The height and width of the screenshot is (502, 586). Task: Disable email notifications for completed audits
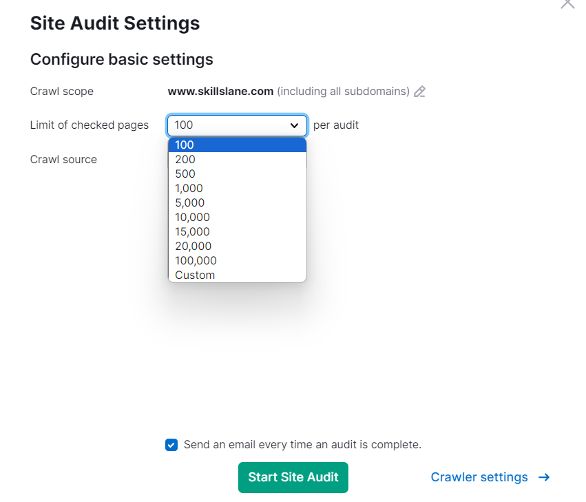(171, 445)
